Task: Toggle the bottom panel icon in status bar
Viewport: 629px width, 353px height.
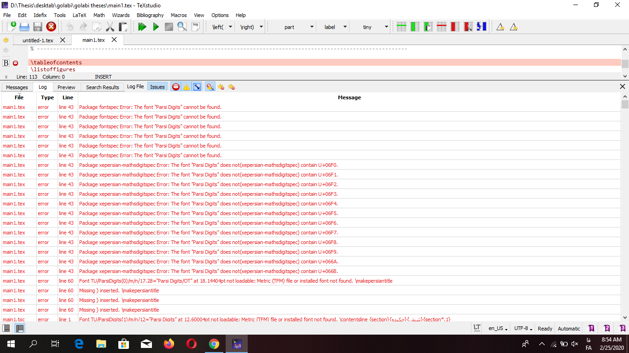Action: click(x=20, y=328)
